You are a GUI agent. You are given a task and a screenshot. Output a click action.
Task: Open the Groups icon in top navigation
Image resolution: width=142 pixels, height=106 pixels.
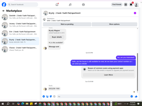tap(83, 5)
